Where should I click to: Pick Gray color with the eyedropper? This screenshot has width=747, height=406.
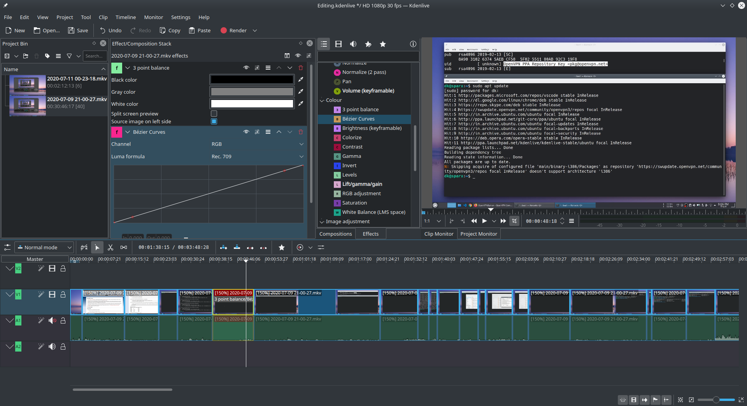300,91
